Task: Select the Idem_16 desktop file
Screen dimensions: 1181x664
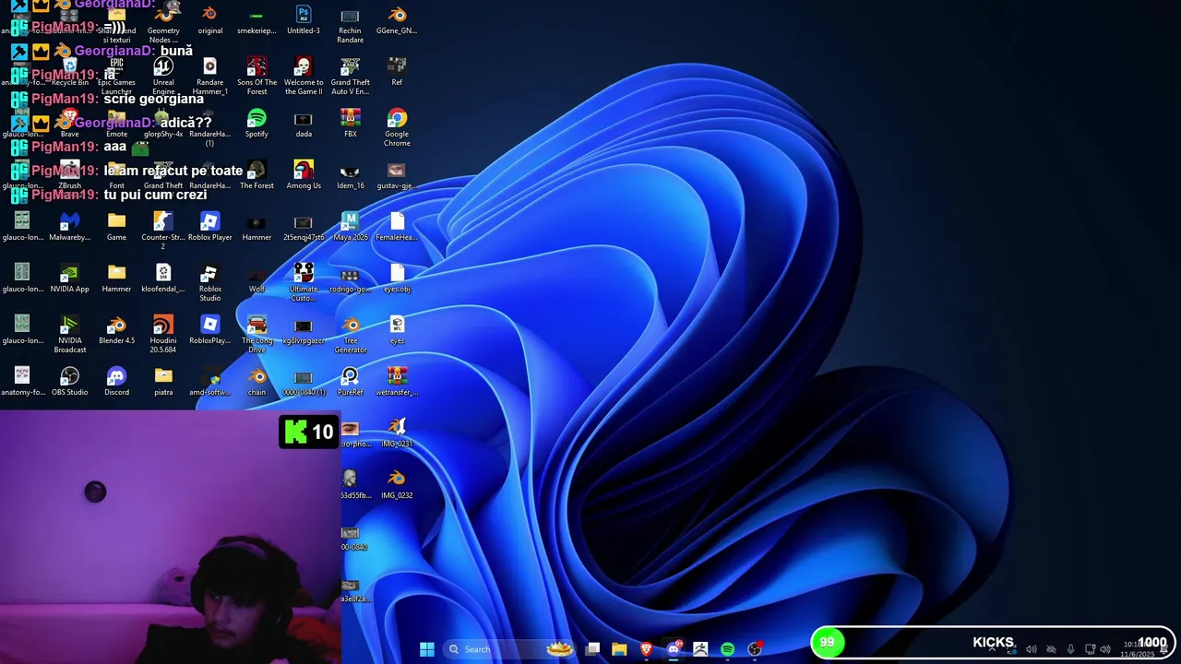Action: click(351, 175)
